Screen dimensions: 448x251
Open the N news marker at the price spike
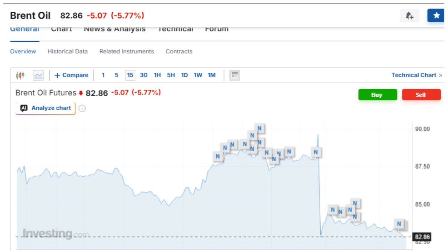click(x=316, y=152)
